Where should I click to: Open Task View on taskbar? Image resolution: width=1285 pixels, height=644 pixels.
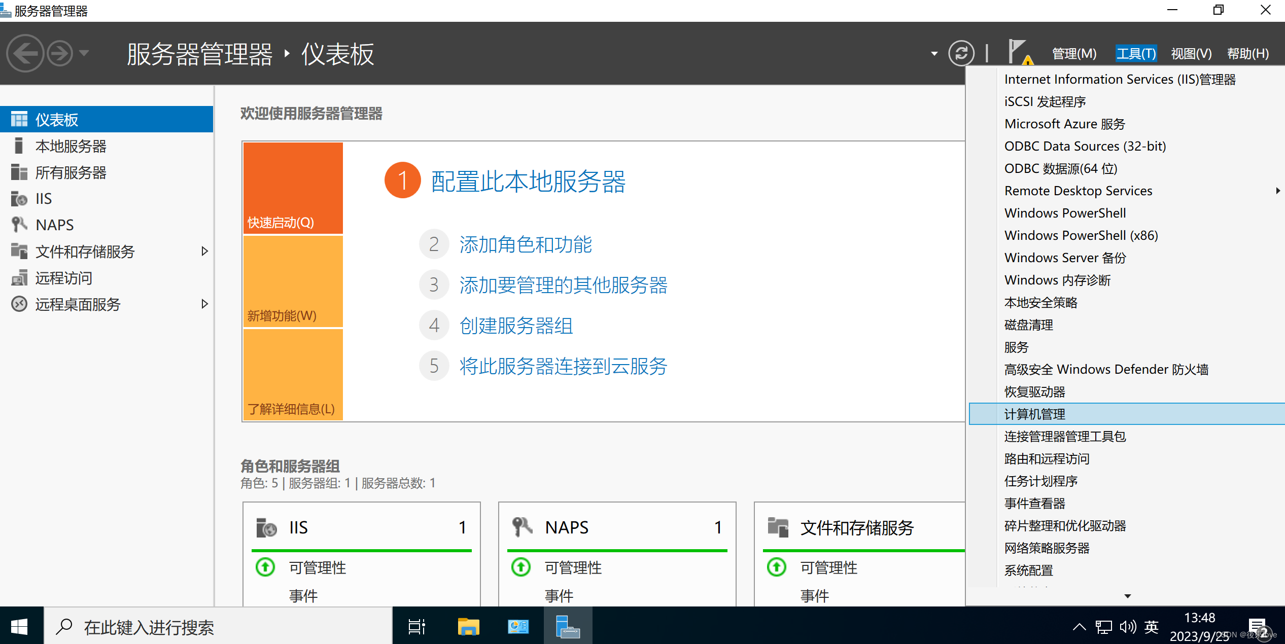click(x=416, y=627)
